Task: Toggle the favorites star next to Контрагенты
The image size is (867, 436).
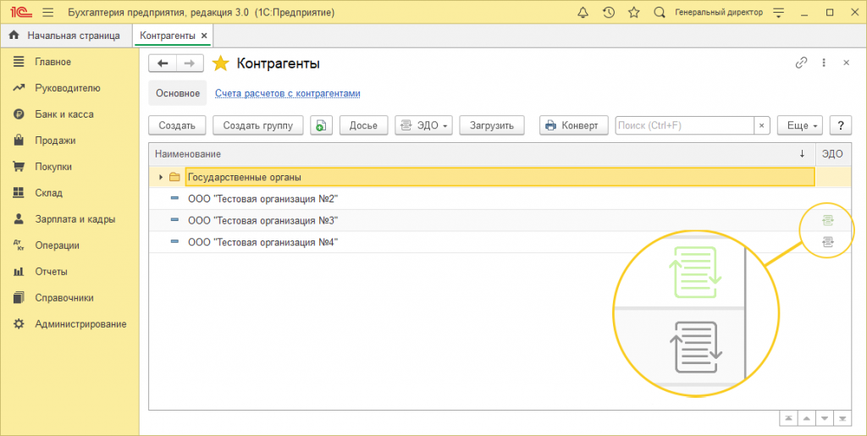Action: (221, 63)
